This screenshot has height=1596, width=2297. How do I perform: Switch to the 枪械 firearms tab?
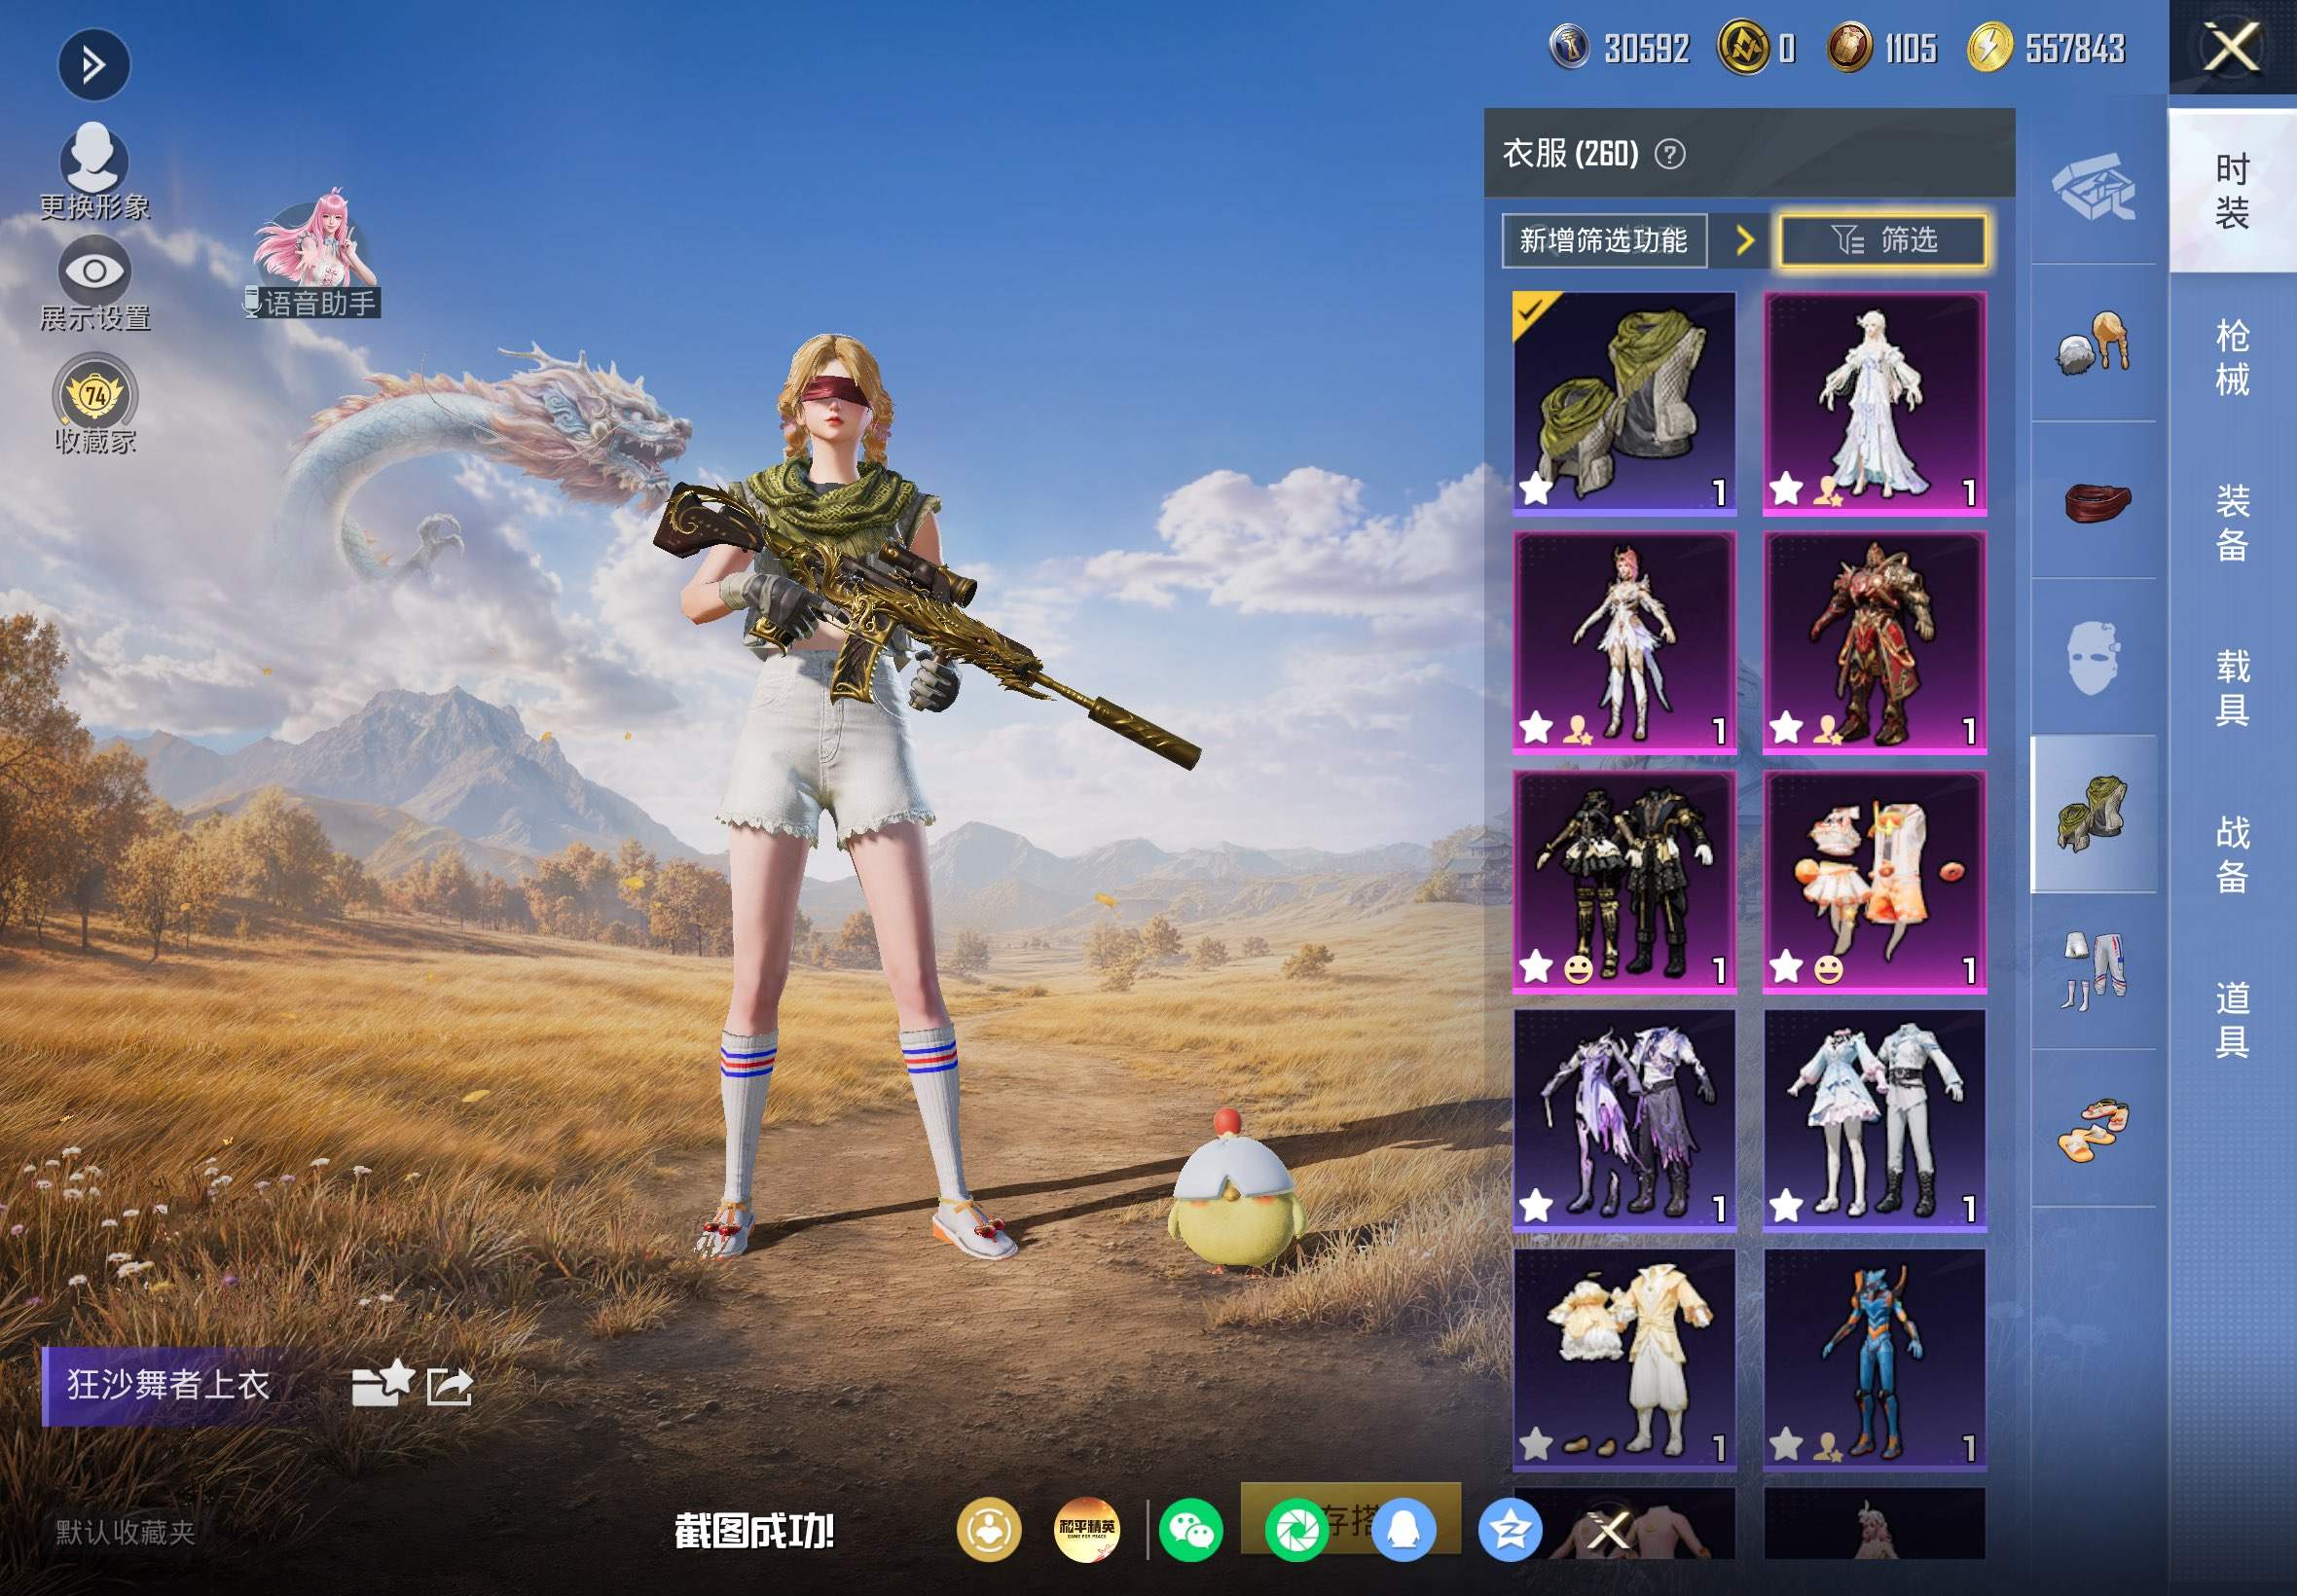(2232, 357)
